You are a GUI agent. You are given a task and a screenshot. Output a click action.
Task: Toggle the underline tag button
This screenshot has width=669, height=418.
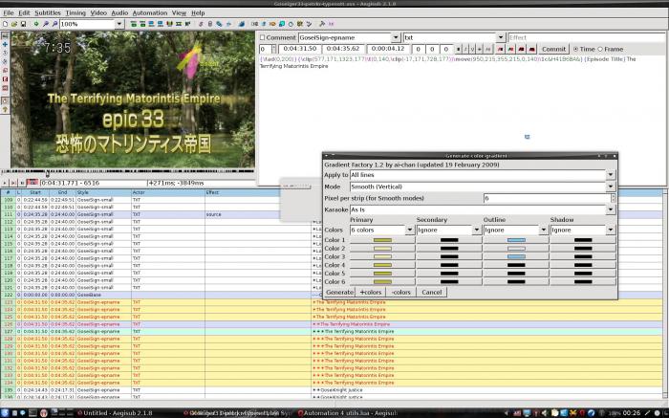472,49
